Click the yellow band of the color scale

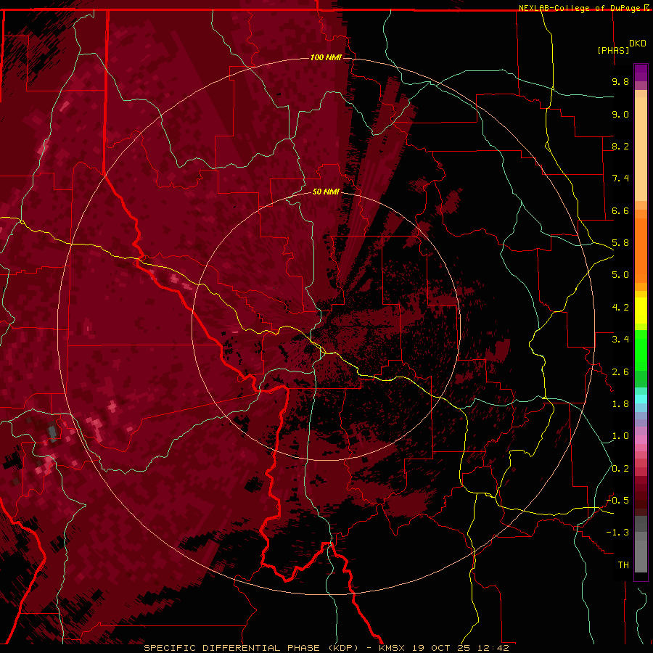[641, 311]
